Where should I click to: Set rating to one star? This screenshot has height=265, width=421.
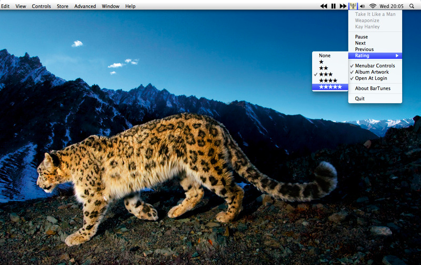(330, 62)
